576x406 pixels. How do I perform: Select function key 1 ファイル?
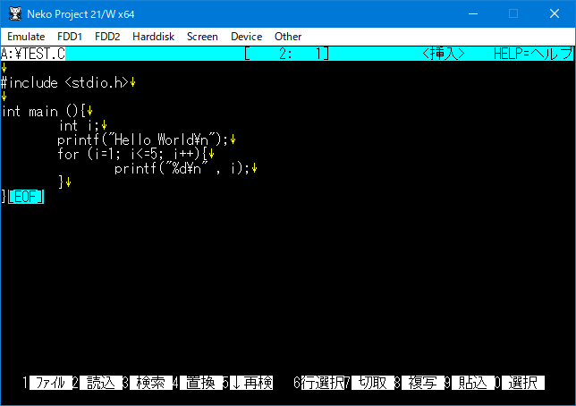click(x=50, y=383)
